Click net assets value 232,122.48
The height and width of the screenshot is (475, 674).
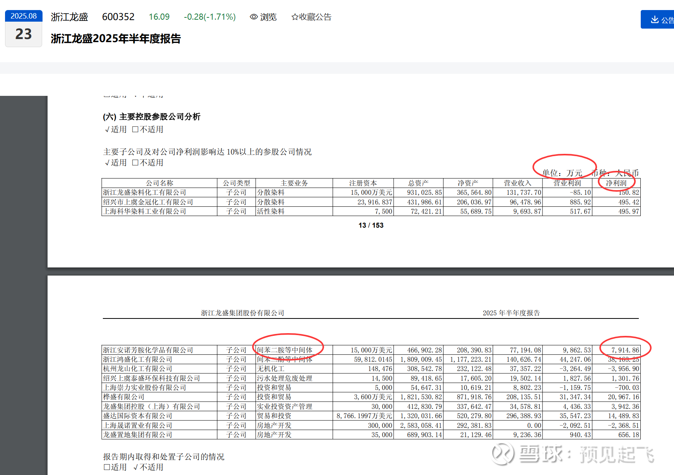click(x=474, y=369)
